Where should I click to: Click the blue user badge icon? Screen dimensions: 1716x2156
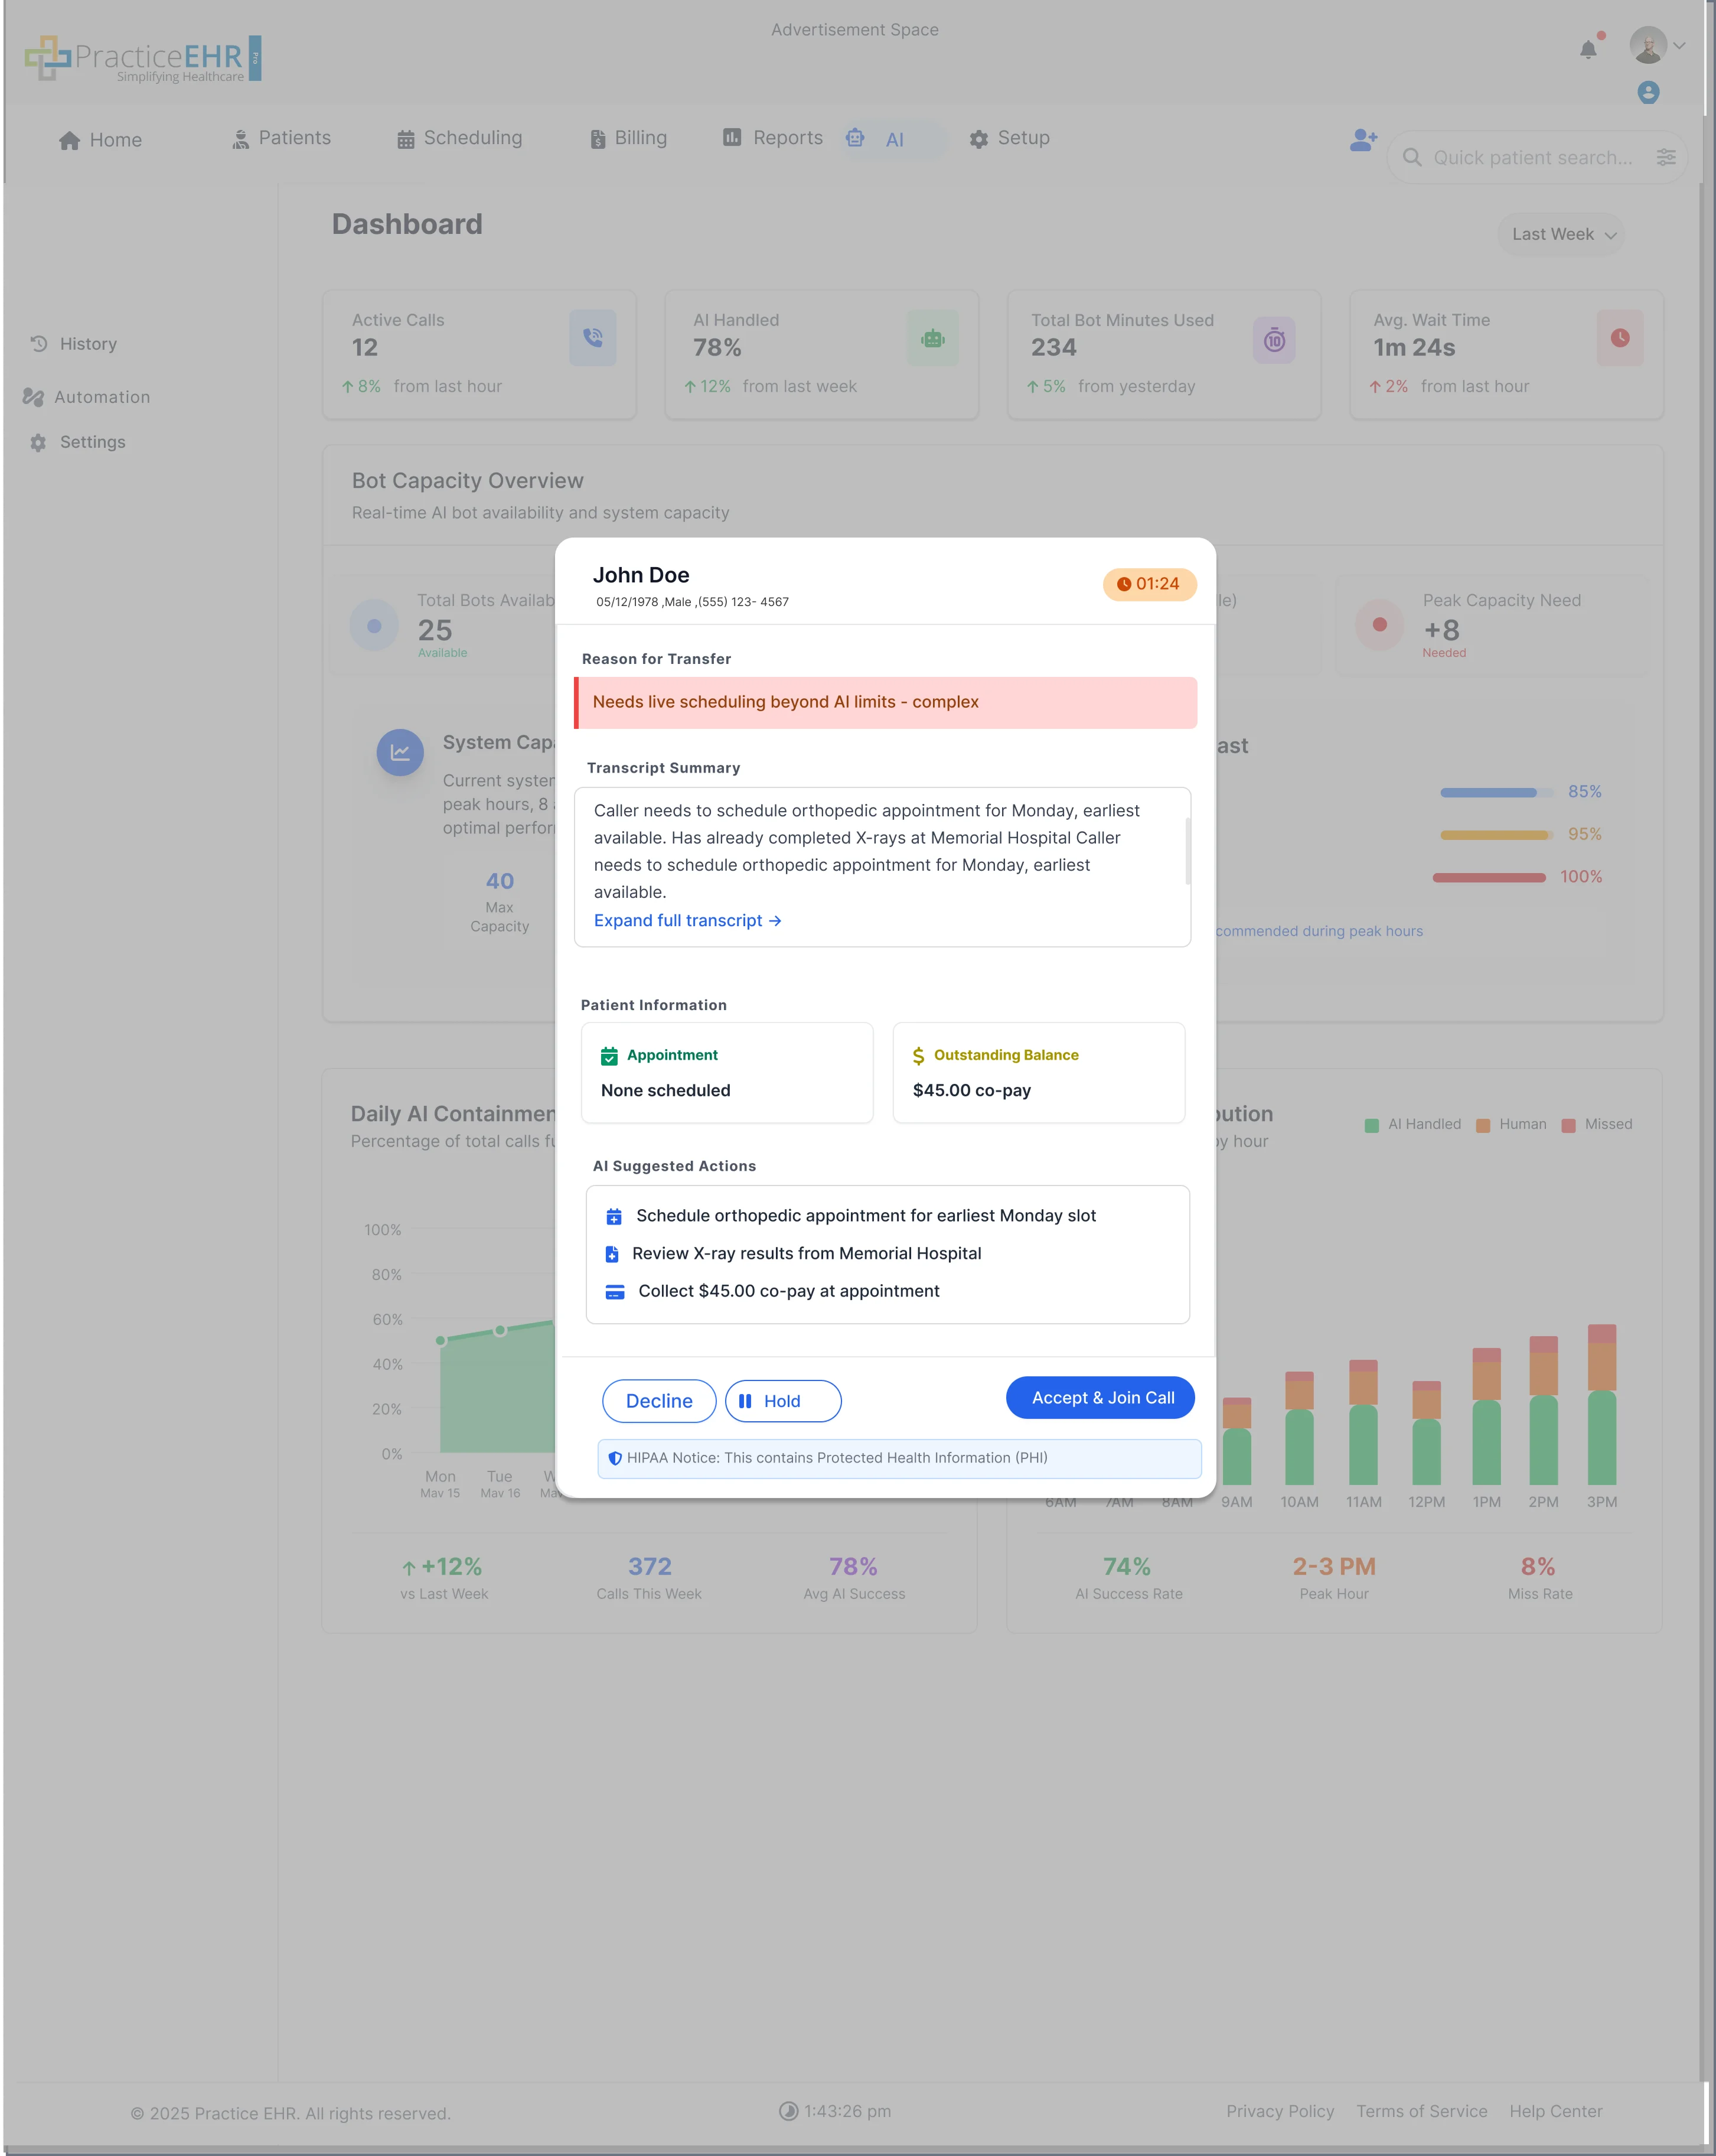(1648, 93)
